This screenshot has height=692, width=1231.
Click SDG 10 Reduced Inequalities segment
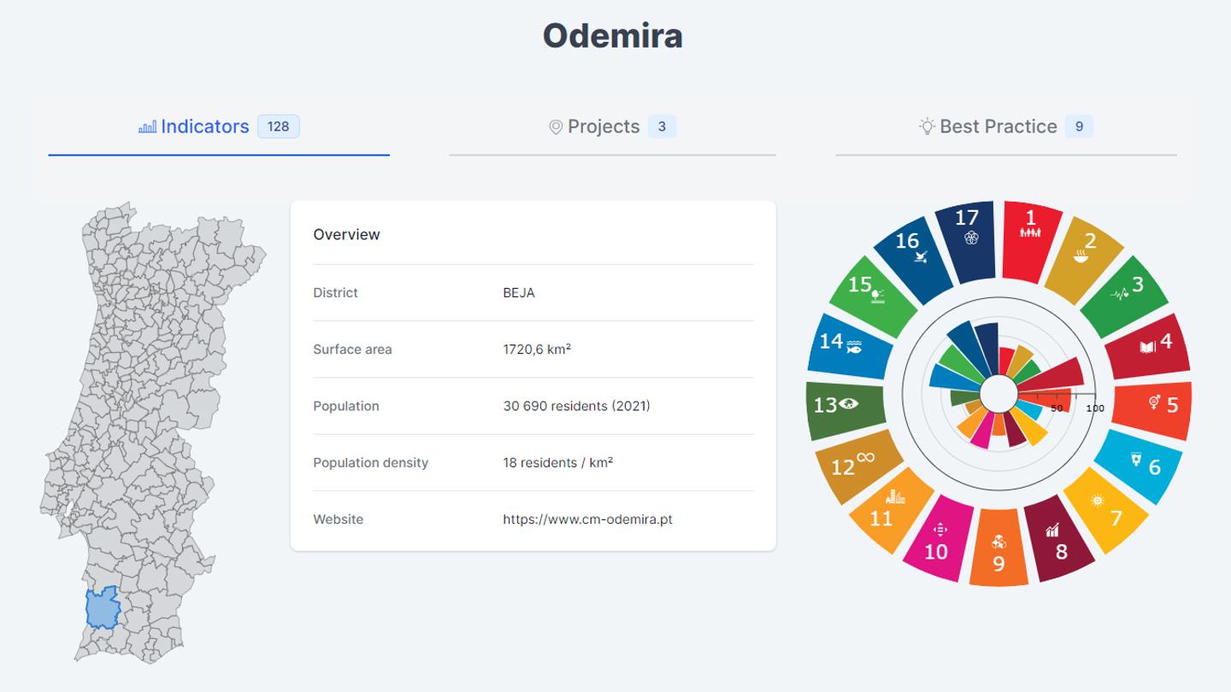point(939,542)
